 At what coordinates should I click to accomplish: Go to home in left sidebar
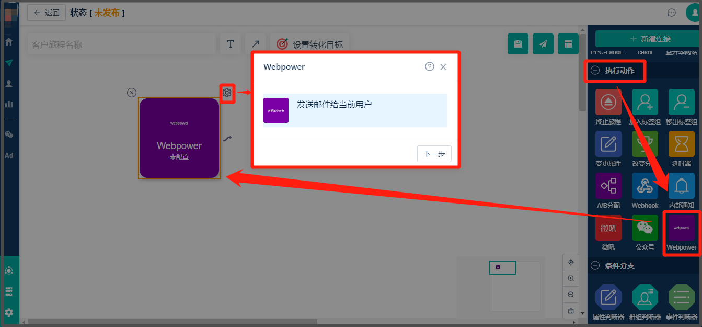point(9,41)
